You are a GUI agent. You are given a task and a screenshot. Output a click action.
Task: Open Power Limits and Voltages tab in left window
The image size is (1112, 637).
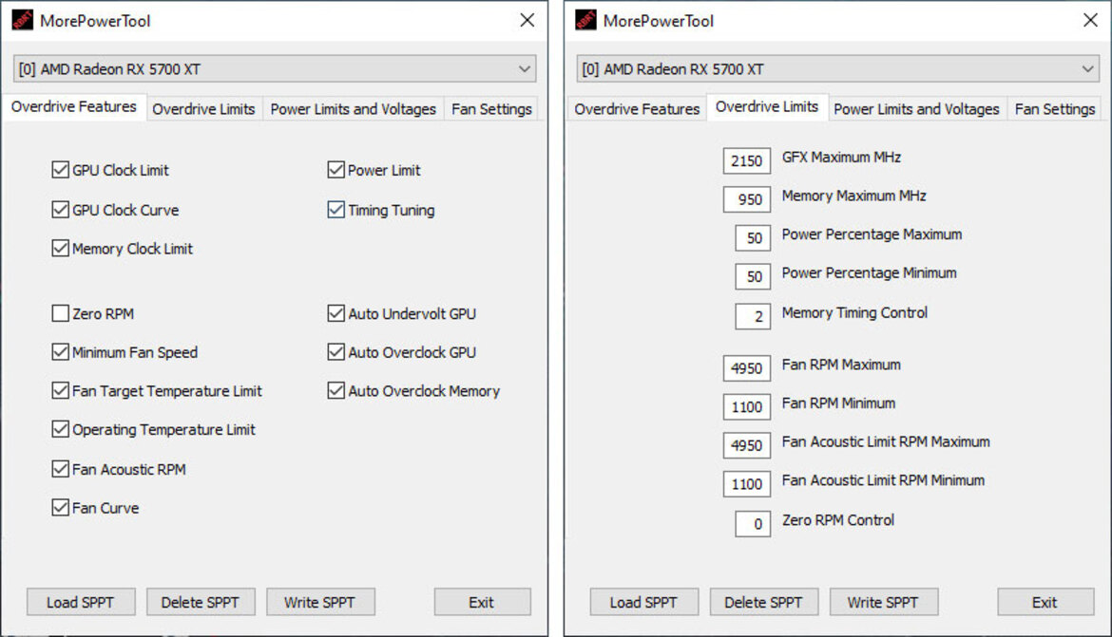[x=354, y=109]
